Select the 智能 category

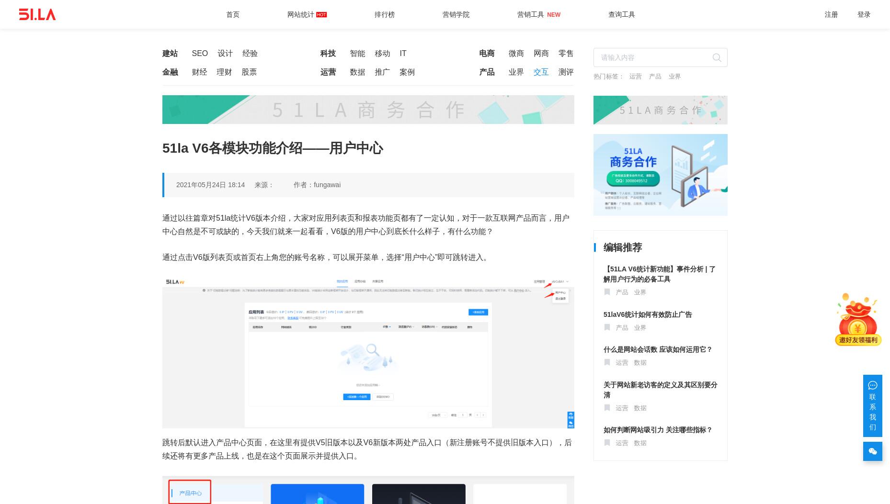(357, 54)
